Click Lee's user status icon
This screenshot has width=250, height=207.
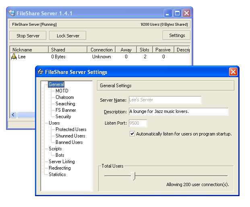[x=14, y=57]
